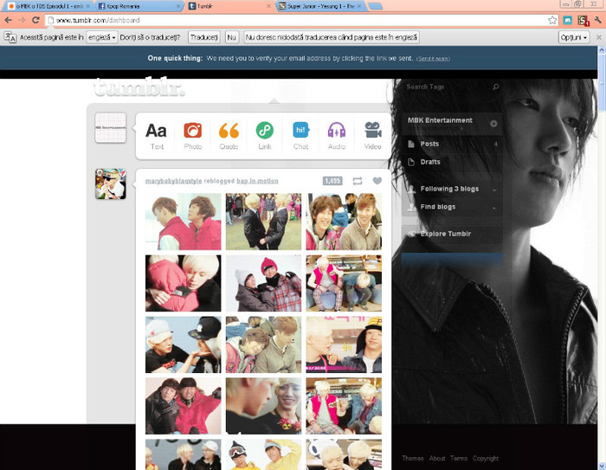
Task: Like the post with the heart icon
Action: click(377, 181)
